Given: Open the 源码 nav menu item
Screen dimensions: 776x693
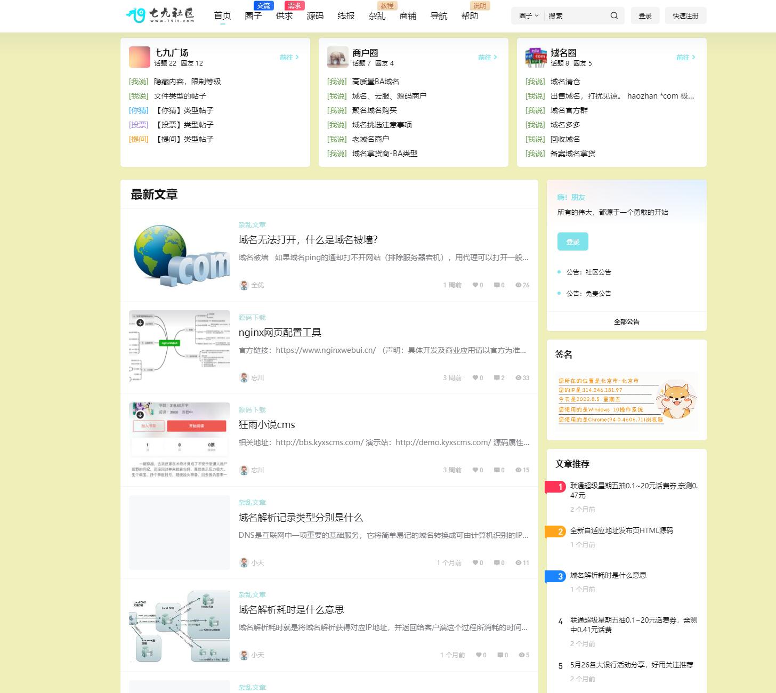Looking at the screenshot, I should 315,16.
